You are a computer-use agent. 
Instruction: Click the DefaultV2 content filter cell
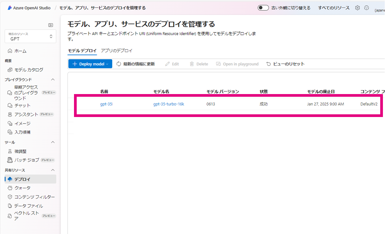pyautogui.click(x=369, y=104)
